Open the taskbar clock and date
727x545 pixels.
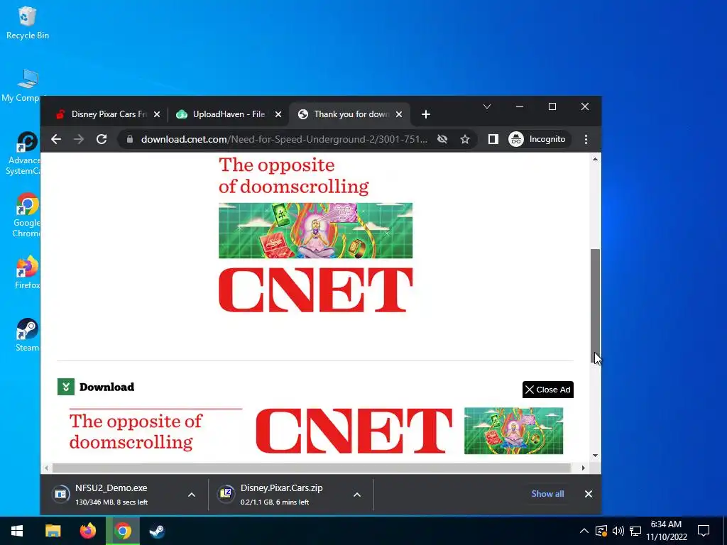pyautogui.click(x=666, y=531)
